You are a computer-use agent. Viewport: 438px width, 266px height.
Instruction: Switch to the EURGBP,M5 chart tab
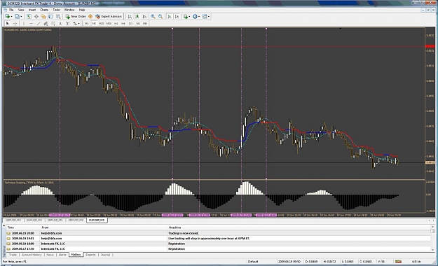click(97, 220)
